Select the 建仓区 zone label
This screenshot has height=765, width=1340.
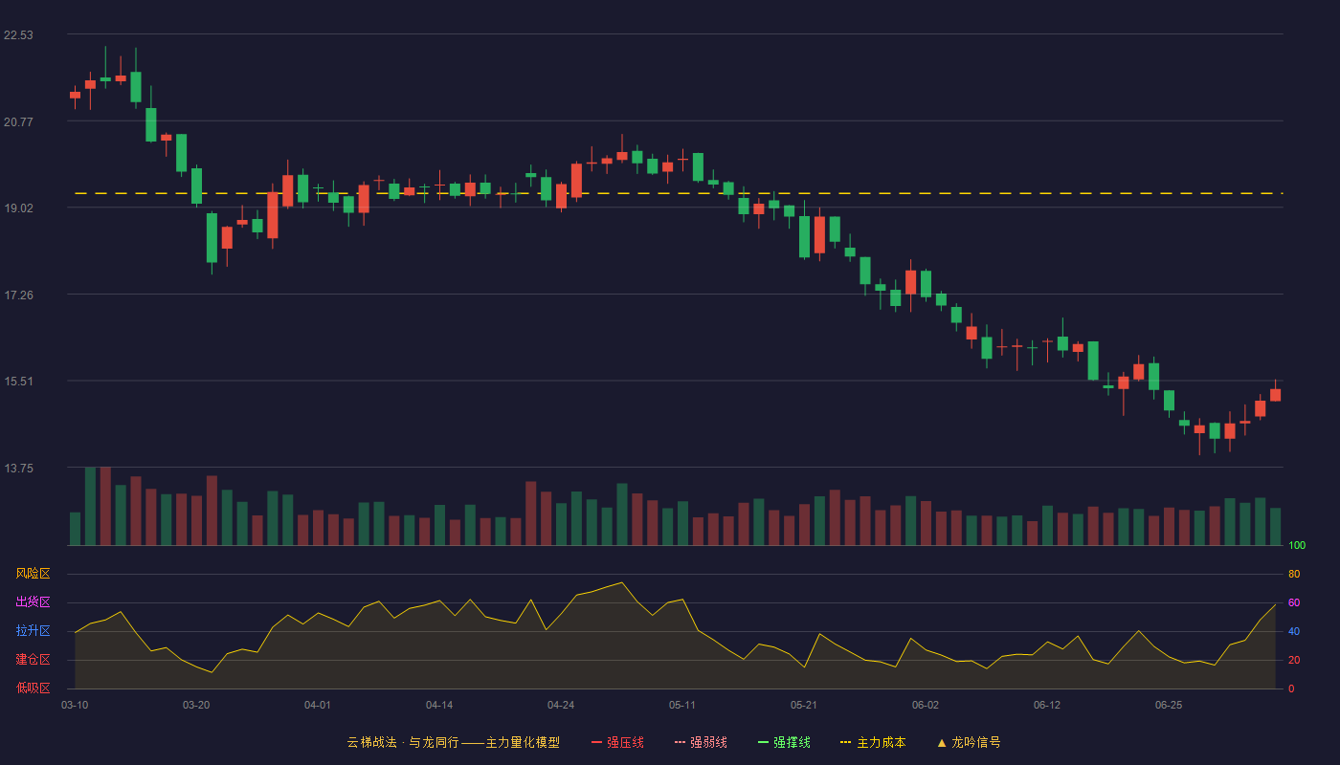click(x=33, y=660)
